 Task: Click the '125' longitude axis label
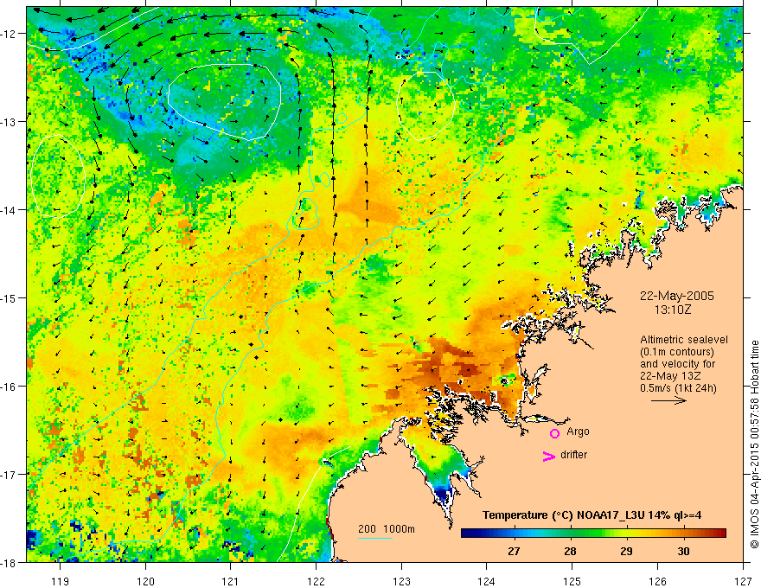pyautogui.click(x=572, y=581)
